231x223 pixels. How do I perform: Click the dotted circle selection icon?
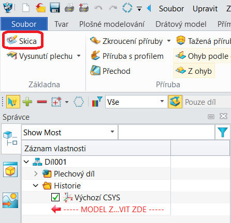pos(79,102)
